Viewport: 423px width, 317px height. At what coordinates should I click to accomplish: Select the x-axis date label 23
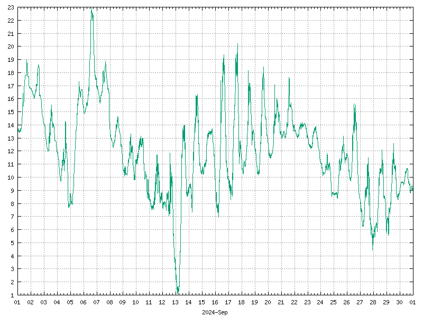click(x=307, y=302)
